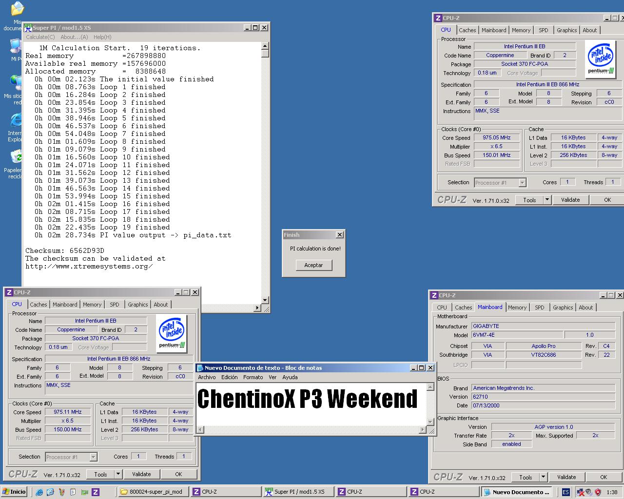This screenshot has height=499, width=624.
Task: Click Super PI vertical scrollbar up arrow
Action: (x=265, y=45)
